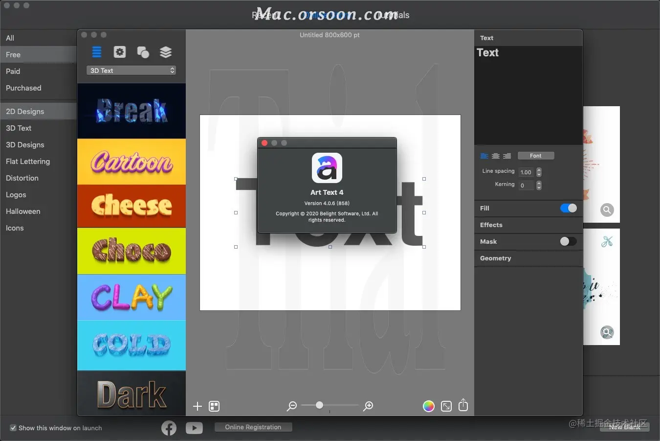This screenshot has height=441, width=660.
Task: Select Flat Lettering in sidebar
Action: click(38, 162)
